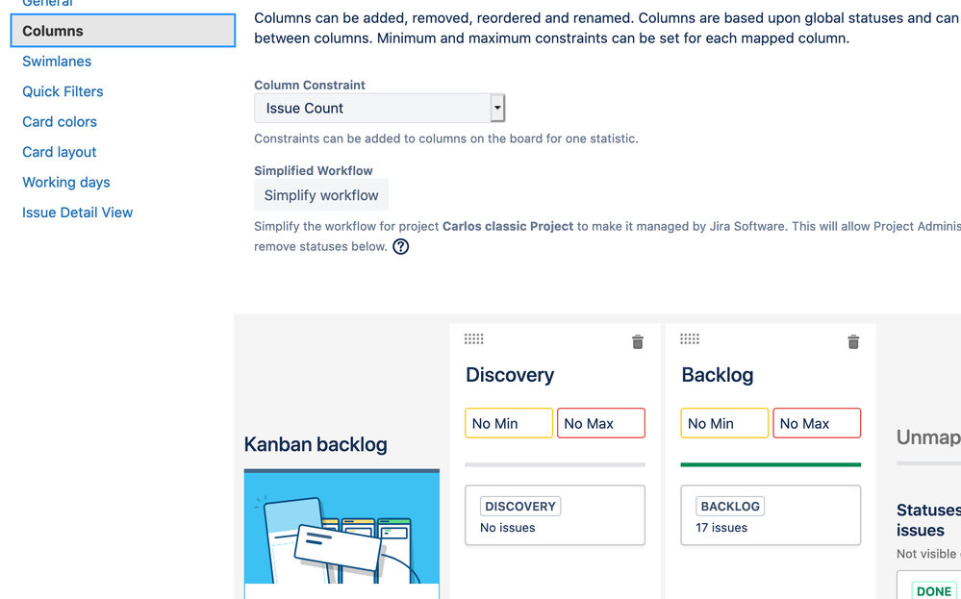Edit Discovery column No Max field

[x=601, y=423]
